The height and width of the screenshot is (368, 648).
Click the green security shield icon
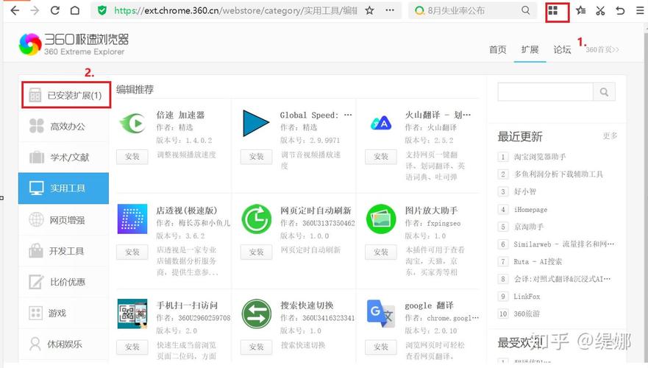(x=102, y=10)
